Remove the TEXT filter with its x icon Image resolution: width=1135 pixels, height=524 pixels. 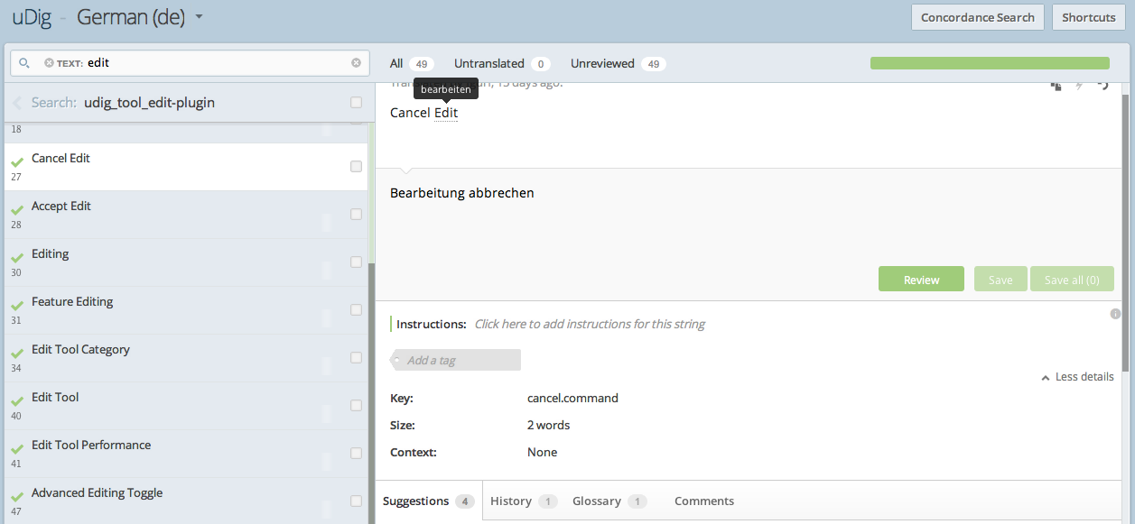50,63
